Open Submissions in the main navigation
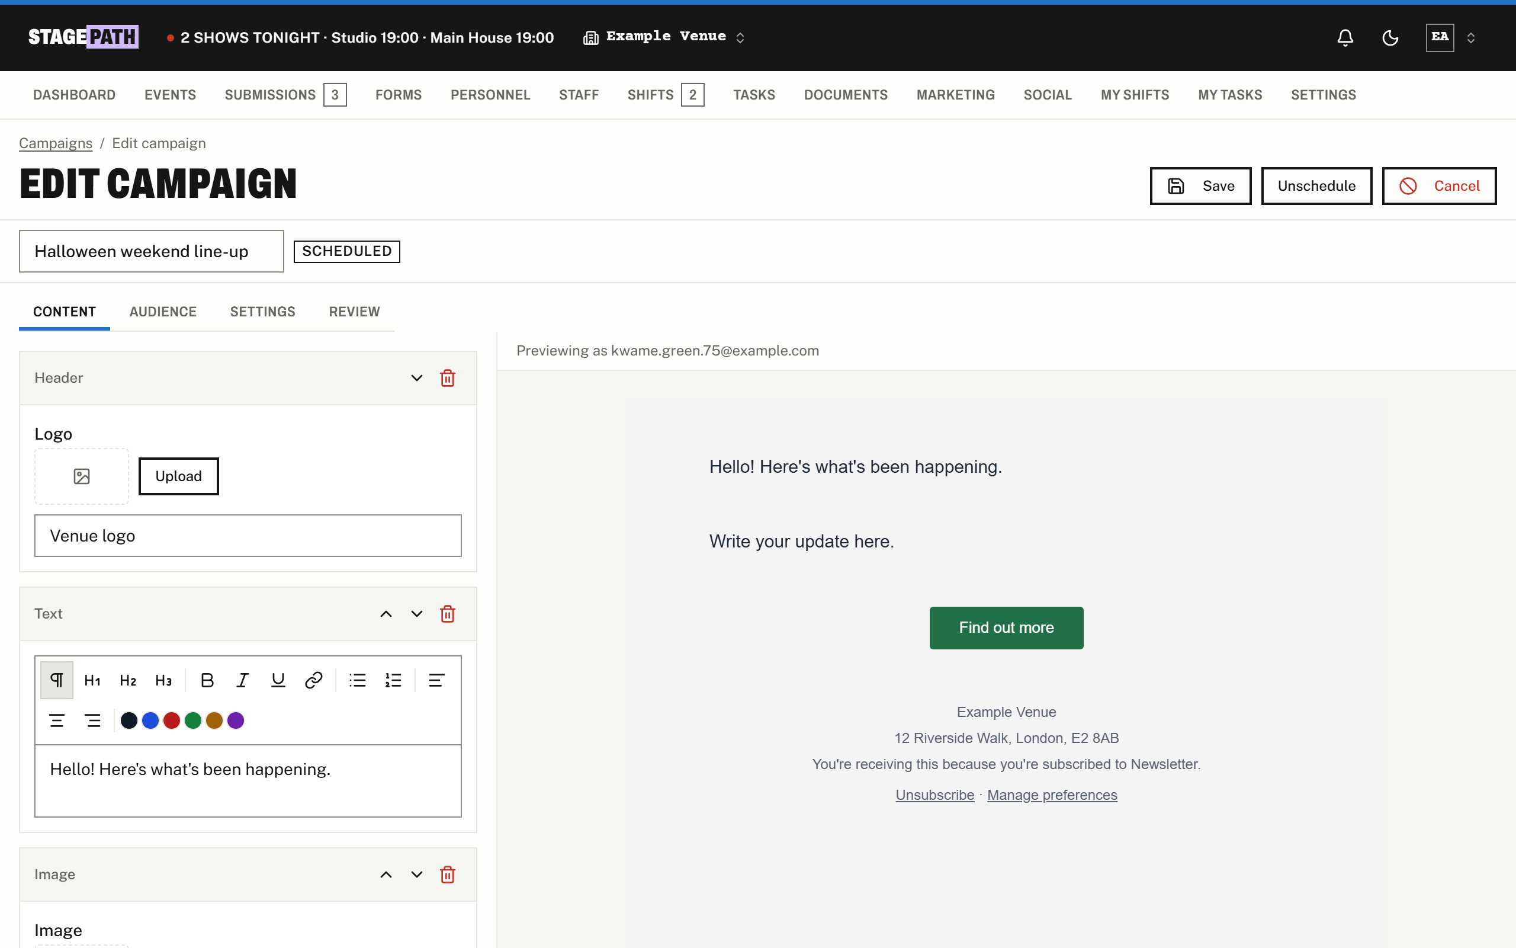This screenshot has height=948, width=1516. tap(285, 95)
